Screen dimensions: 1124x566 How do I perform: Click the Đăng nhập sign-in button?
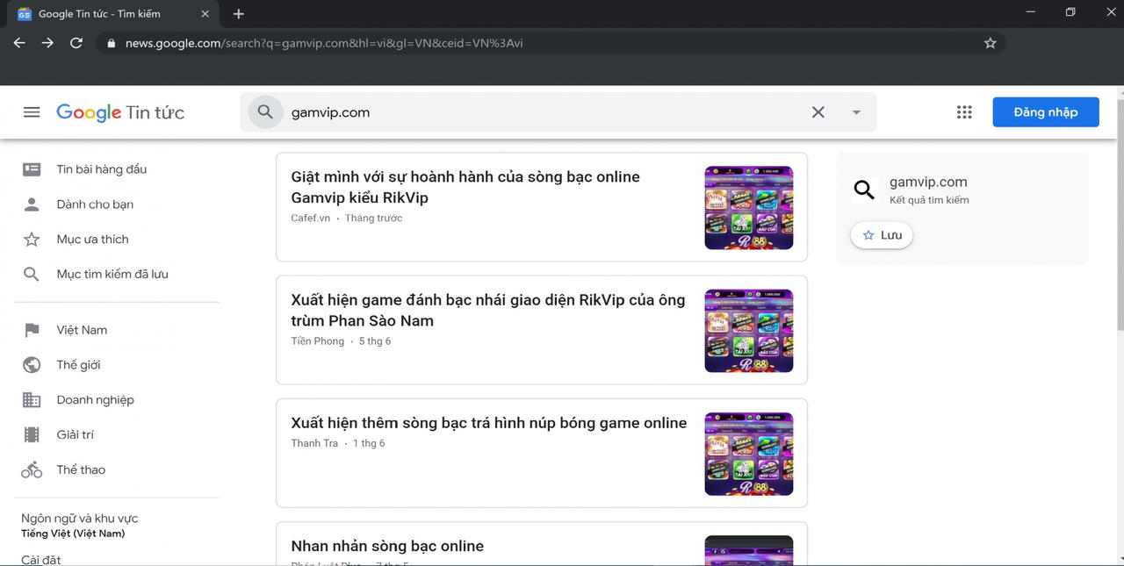(x=1045, y=111)
